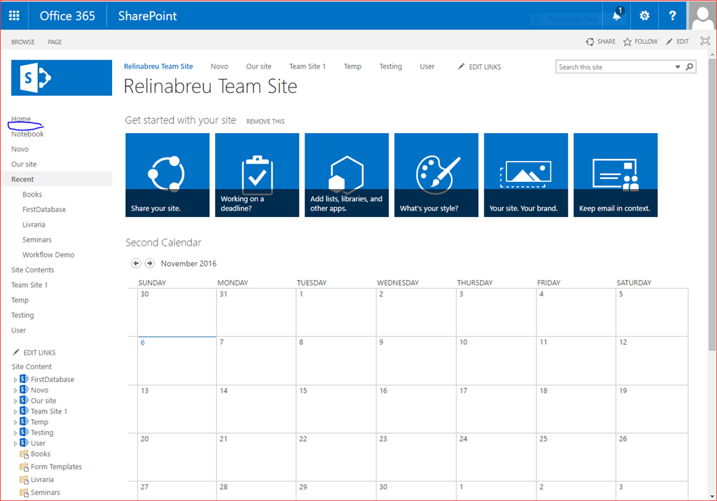Open the settings gear icon
The image size is (717, 501).
(644, 15)
